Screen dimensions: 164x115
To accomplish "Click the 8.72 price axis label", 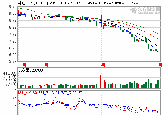I will pos(13,20).
